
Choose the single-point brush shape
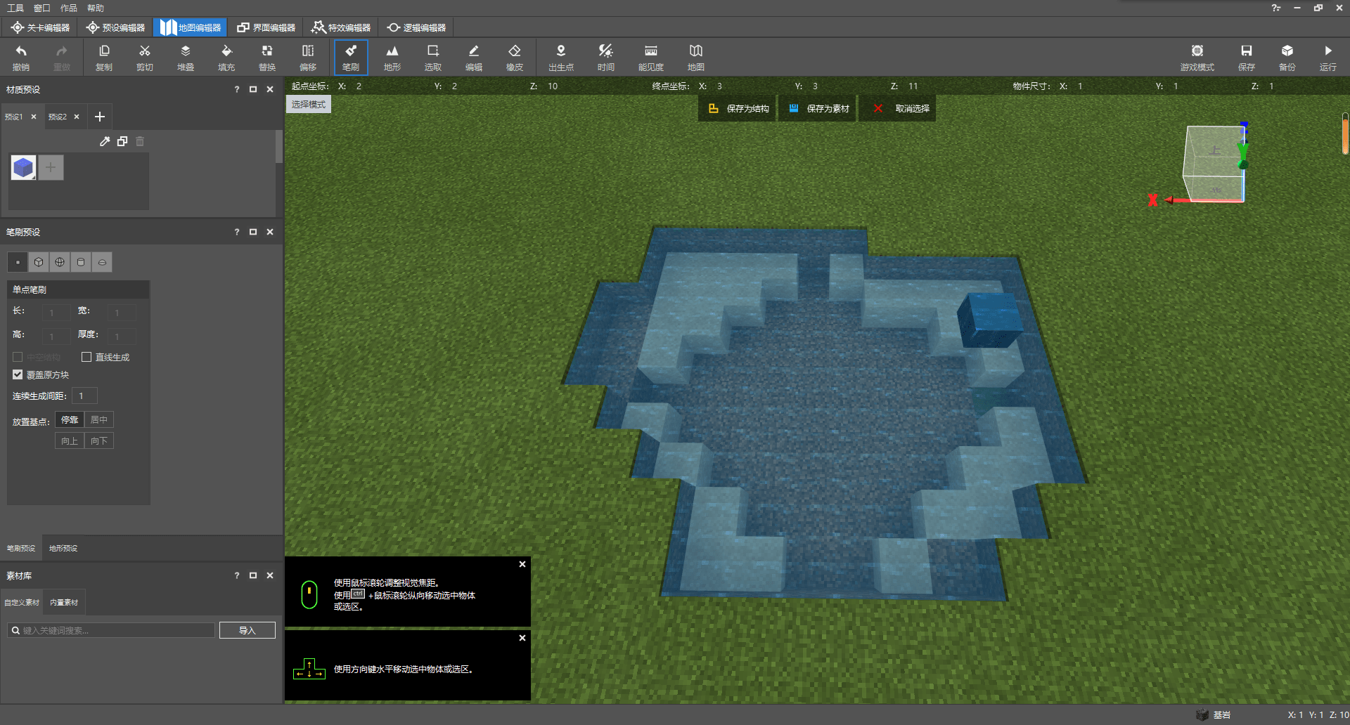click(18, 262)
